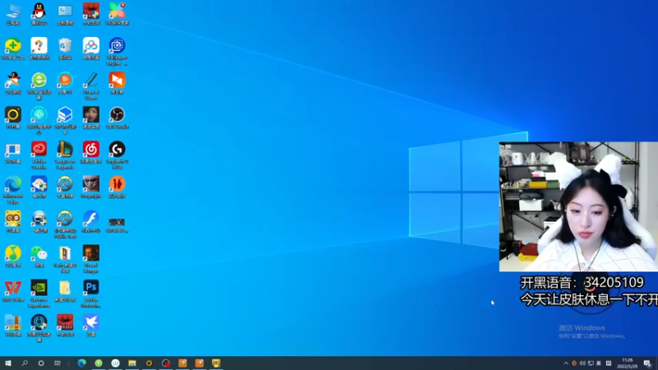Viewport: 658px width, 370px height.
Task: Launch Baidu Netdisk shortcut
Action: coord(91,49)
